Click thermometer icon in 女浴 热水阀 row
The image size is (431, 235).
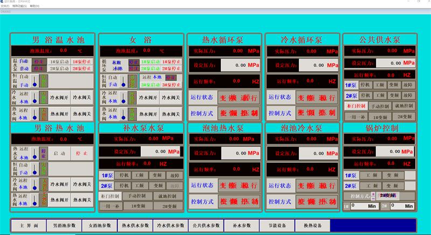click(x=123, y=114)
